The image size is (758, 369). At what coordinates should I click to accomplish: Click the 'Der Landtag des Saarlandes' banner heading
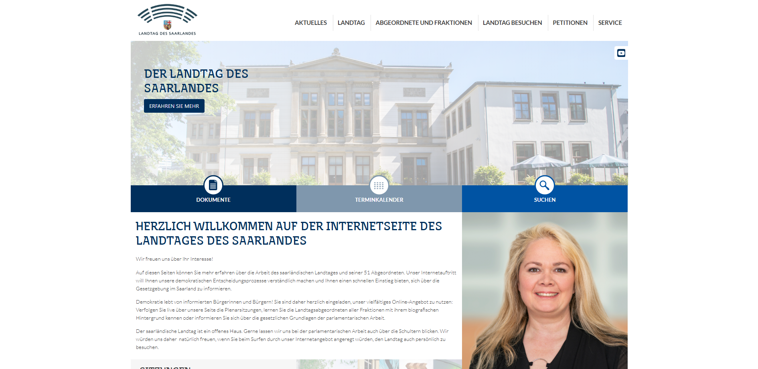(196, 81)
